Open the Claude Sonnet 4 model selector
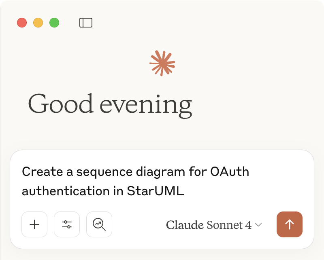The height and width of the screenshot is (260, 324). click(214, 225)
